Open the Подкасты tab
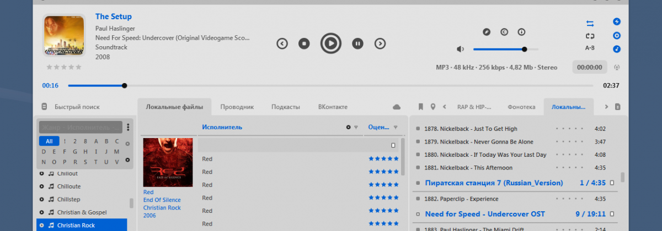 285,107
